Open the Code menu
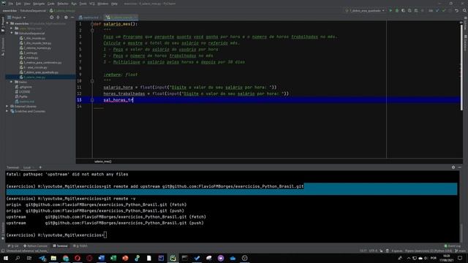Viewport: 468px width, 263px height. click(x=51, y=4)
